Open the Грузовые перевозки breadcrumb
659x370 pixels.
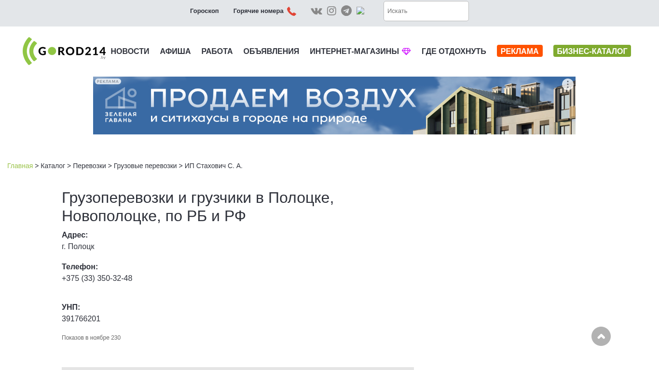[x=145, y=166]
